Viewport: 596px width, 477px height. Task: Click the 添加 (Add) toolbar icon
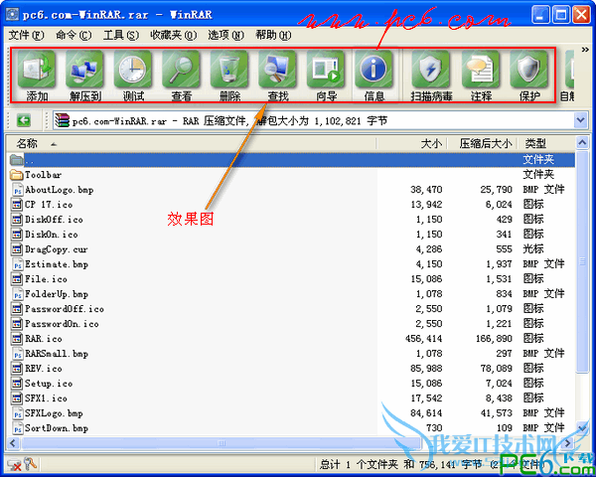tap(37, 70)
